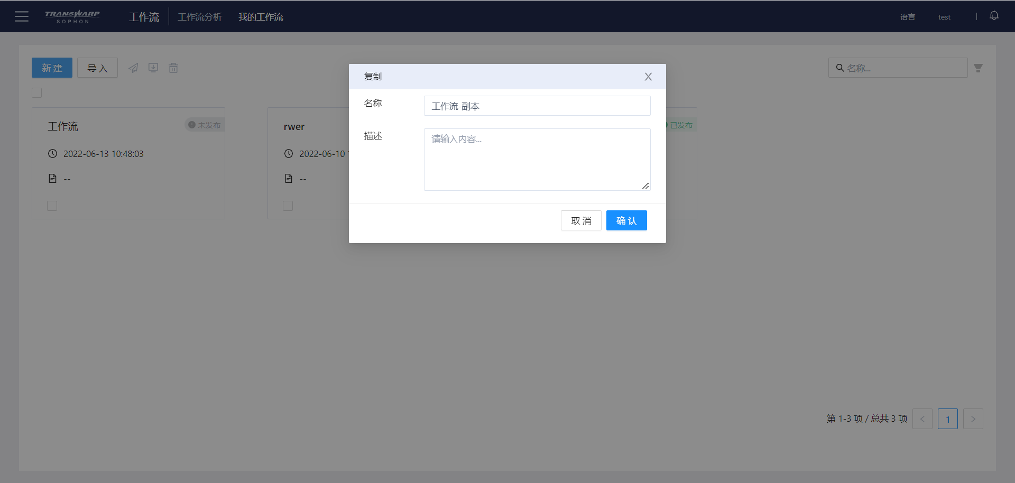Switch to 工作流分析 tab
The height and width of the screenshot is (483, 1015).
coord(200,17)
